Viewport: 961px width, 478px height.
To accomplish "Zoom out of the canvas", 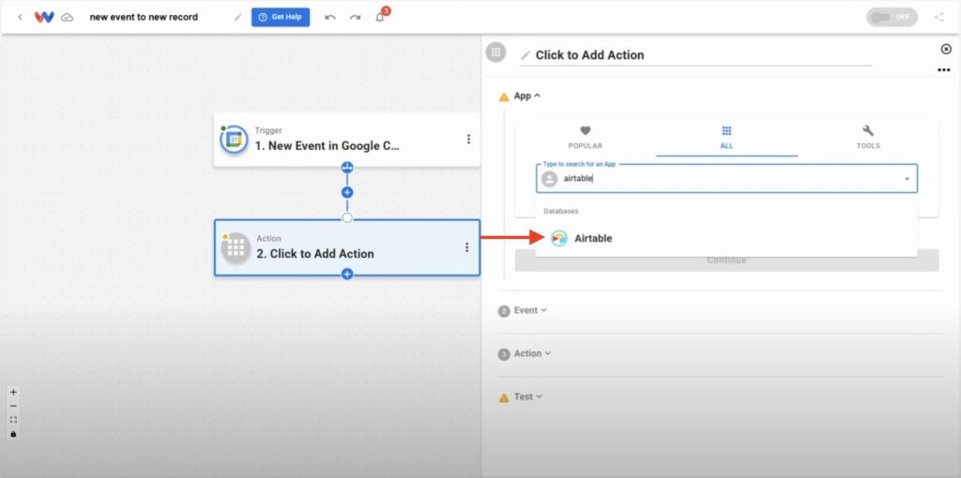I will 13,406.
